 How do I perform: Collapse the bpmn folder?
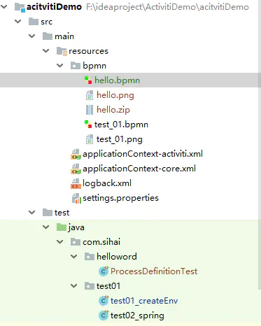tap(60, 66)
